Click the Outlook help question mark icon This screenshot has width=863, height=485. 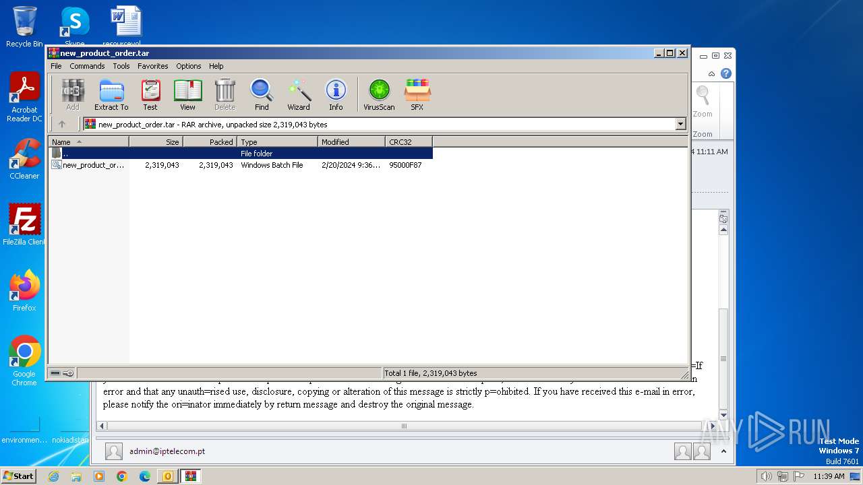(726, 73)
